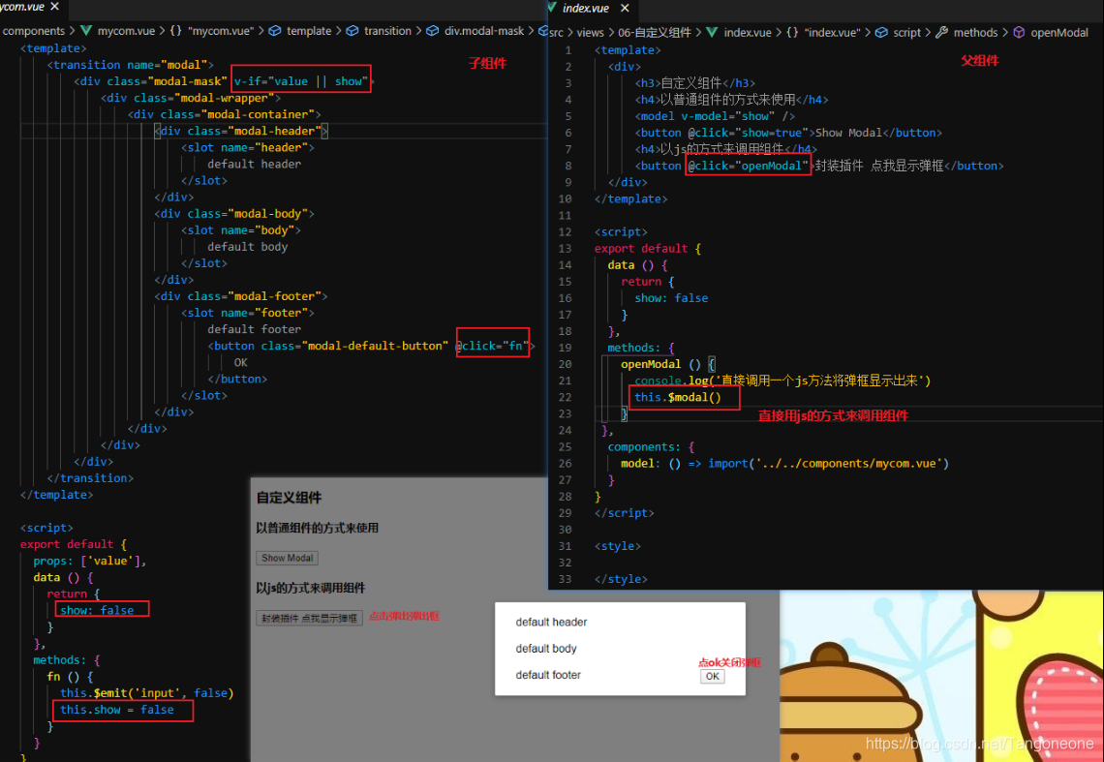Close the index.vue editor tab
1104x762 pixels.
(625, 9)
